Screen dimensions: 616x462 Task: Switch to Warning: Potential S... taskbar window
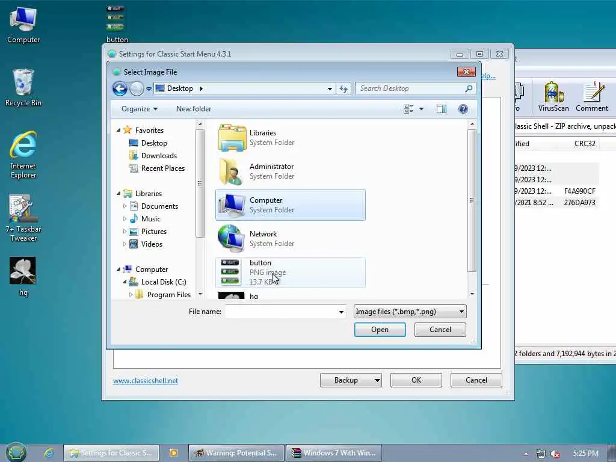(x=236, y=453)
